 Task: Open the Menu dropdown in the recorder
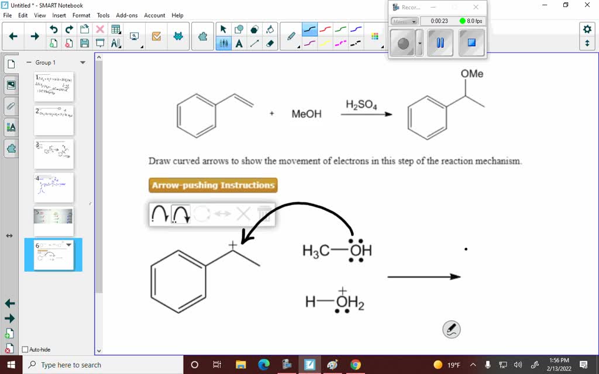405,20
